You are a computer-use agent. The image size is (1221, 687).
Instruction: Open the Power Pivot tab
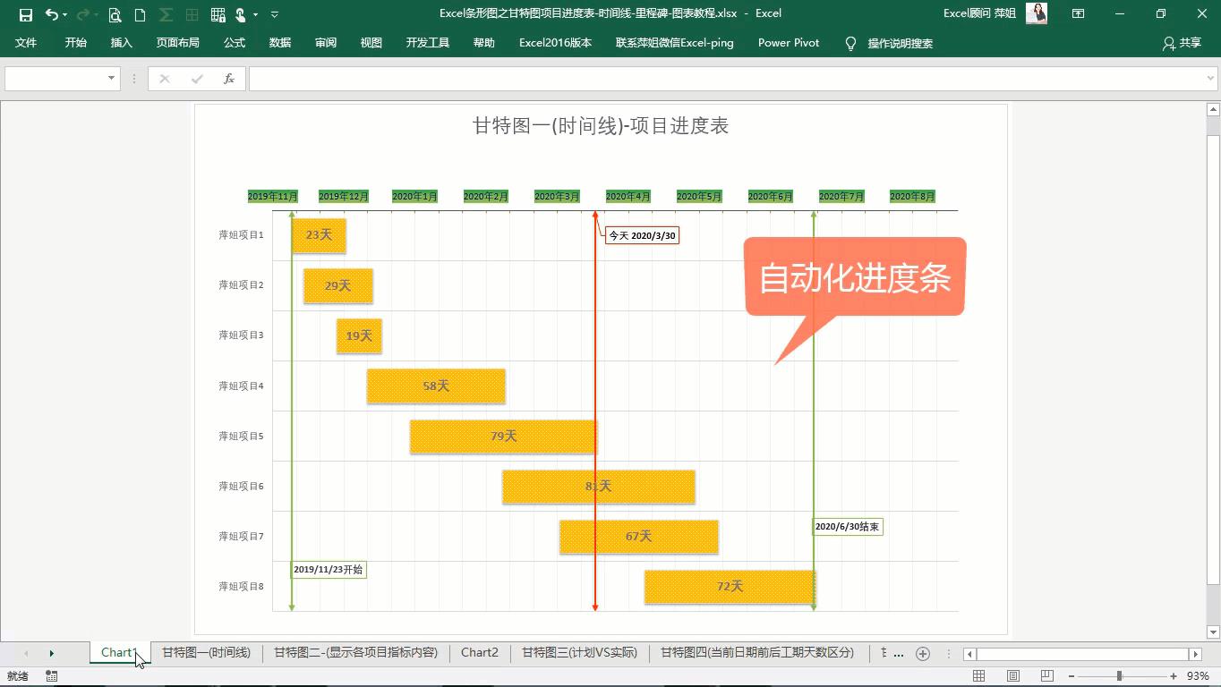pos(788,43)
